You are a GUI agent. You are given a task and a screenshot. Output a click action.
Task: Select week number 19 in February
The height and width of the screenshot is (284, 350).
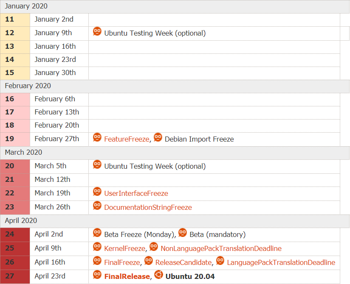(9, 139)
